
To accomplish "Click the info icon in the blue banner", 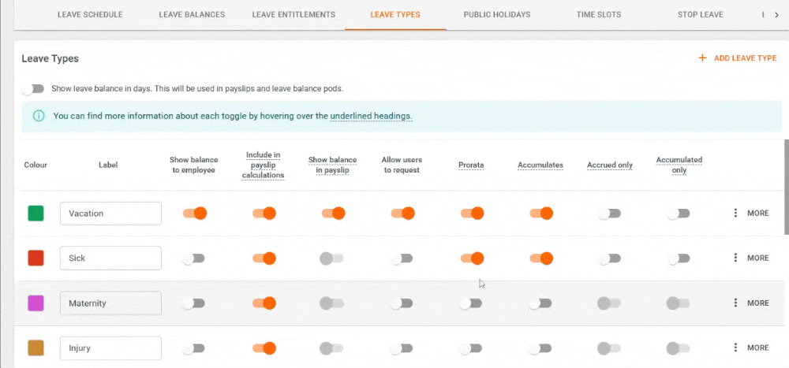I will coord(39,116).
